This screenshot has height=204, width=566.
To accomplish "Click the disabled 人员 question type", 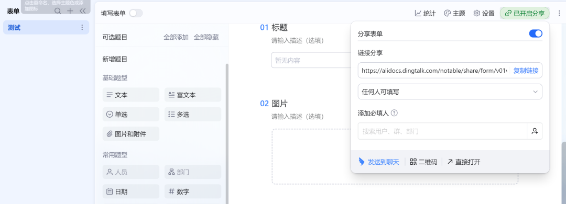I will (130, 172).
